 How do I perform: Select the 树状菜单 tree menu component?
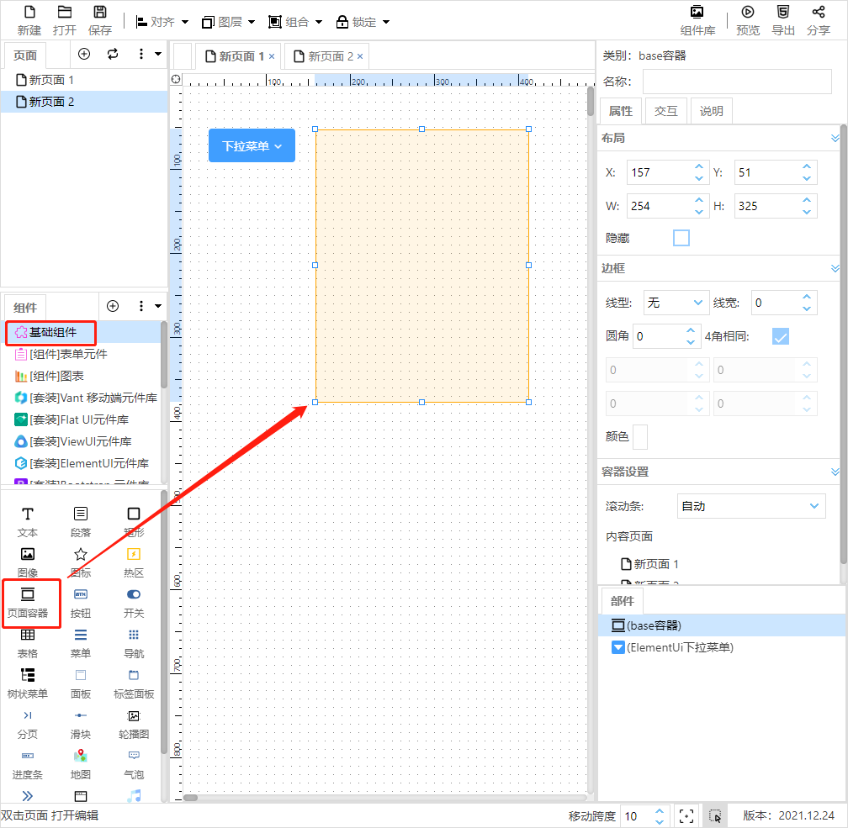(x=28, y=683)
